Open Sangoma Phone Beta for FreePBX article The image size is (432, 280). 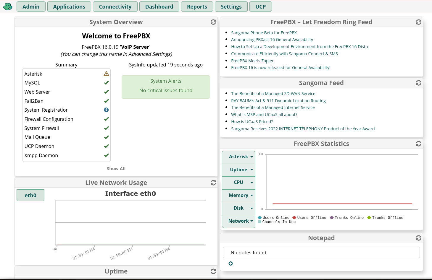(264, 33)
